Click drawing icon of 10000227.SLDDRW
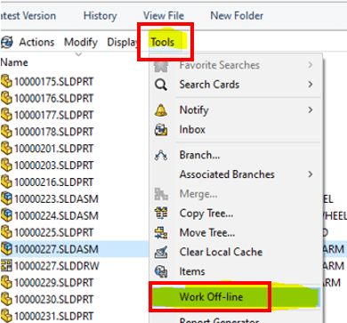Viewport: 347px width, 323px height. point(6,266)
